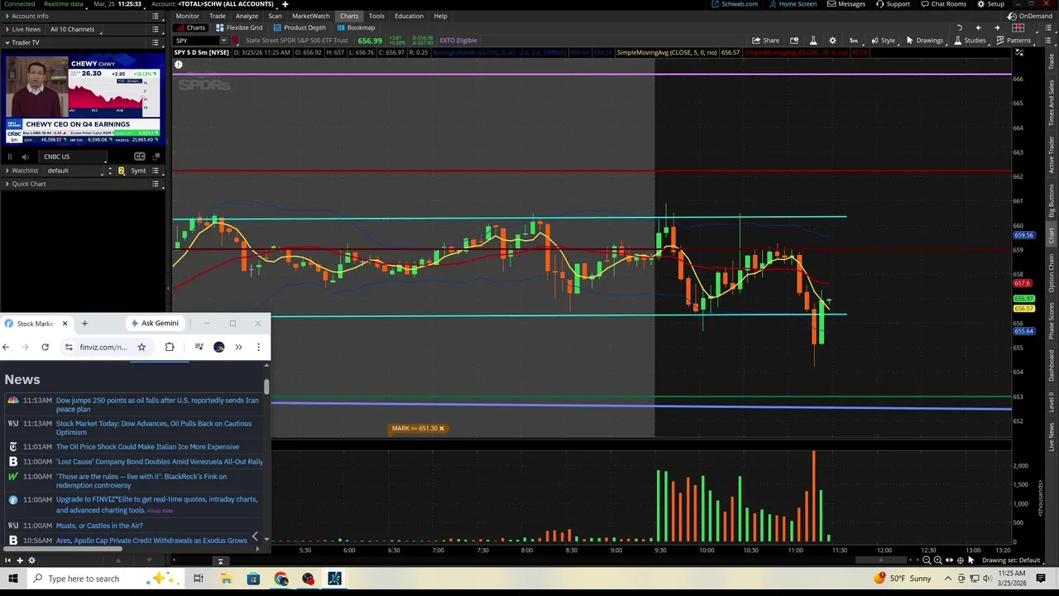
Task: Open the Drawings tools menu
Action: click(924, 41)
